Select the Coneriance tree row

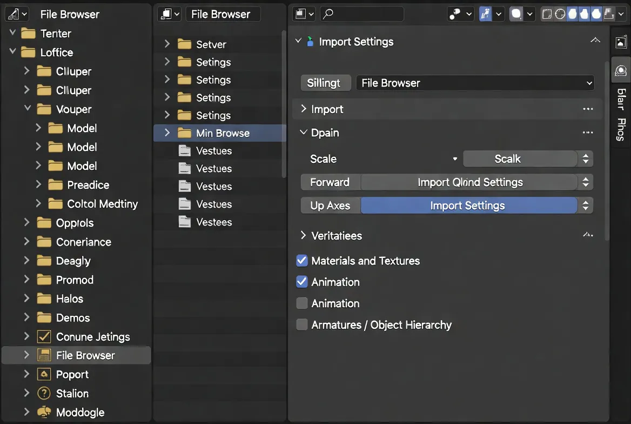pyautogui.click(x=77, y=242)
